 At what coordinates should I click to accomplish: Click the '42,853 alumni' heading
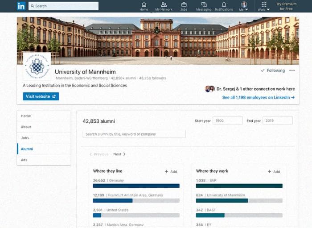point(99,121)
